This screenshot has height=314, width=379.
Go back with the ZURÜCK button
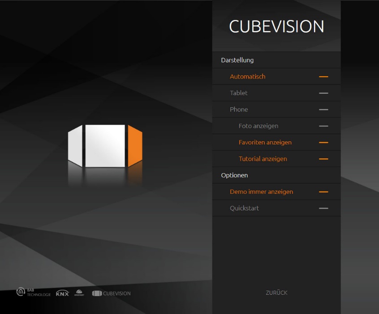coord(276,292)
